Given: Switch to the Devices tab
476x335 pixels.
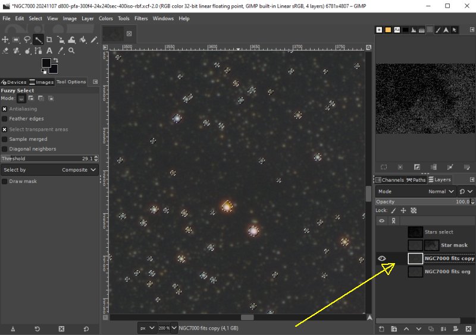Looking at the screenshot, I should [14, 82].
